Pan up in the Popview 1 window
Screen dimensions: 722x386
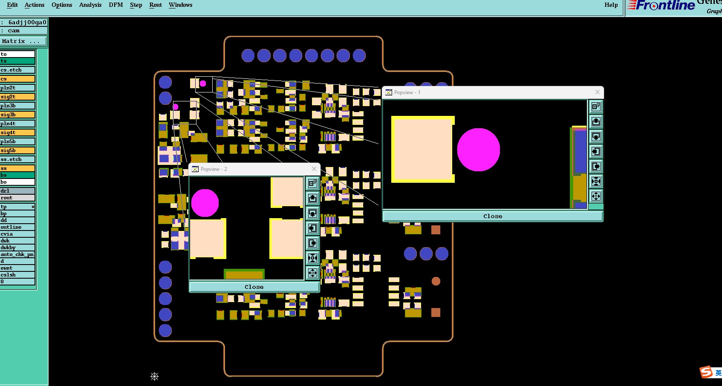click(596, 122)
